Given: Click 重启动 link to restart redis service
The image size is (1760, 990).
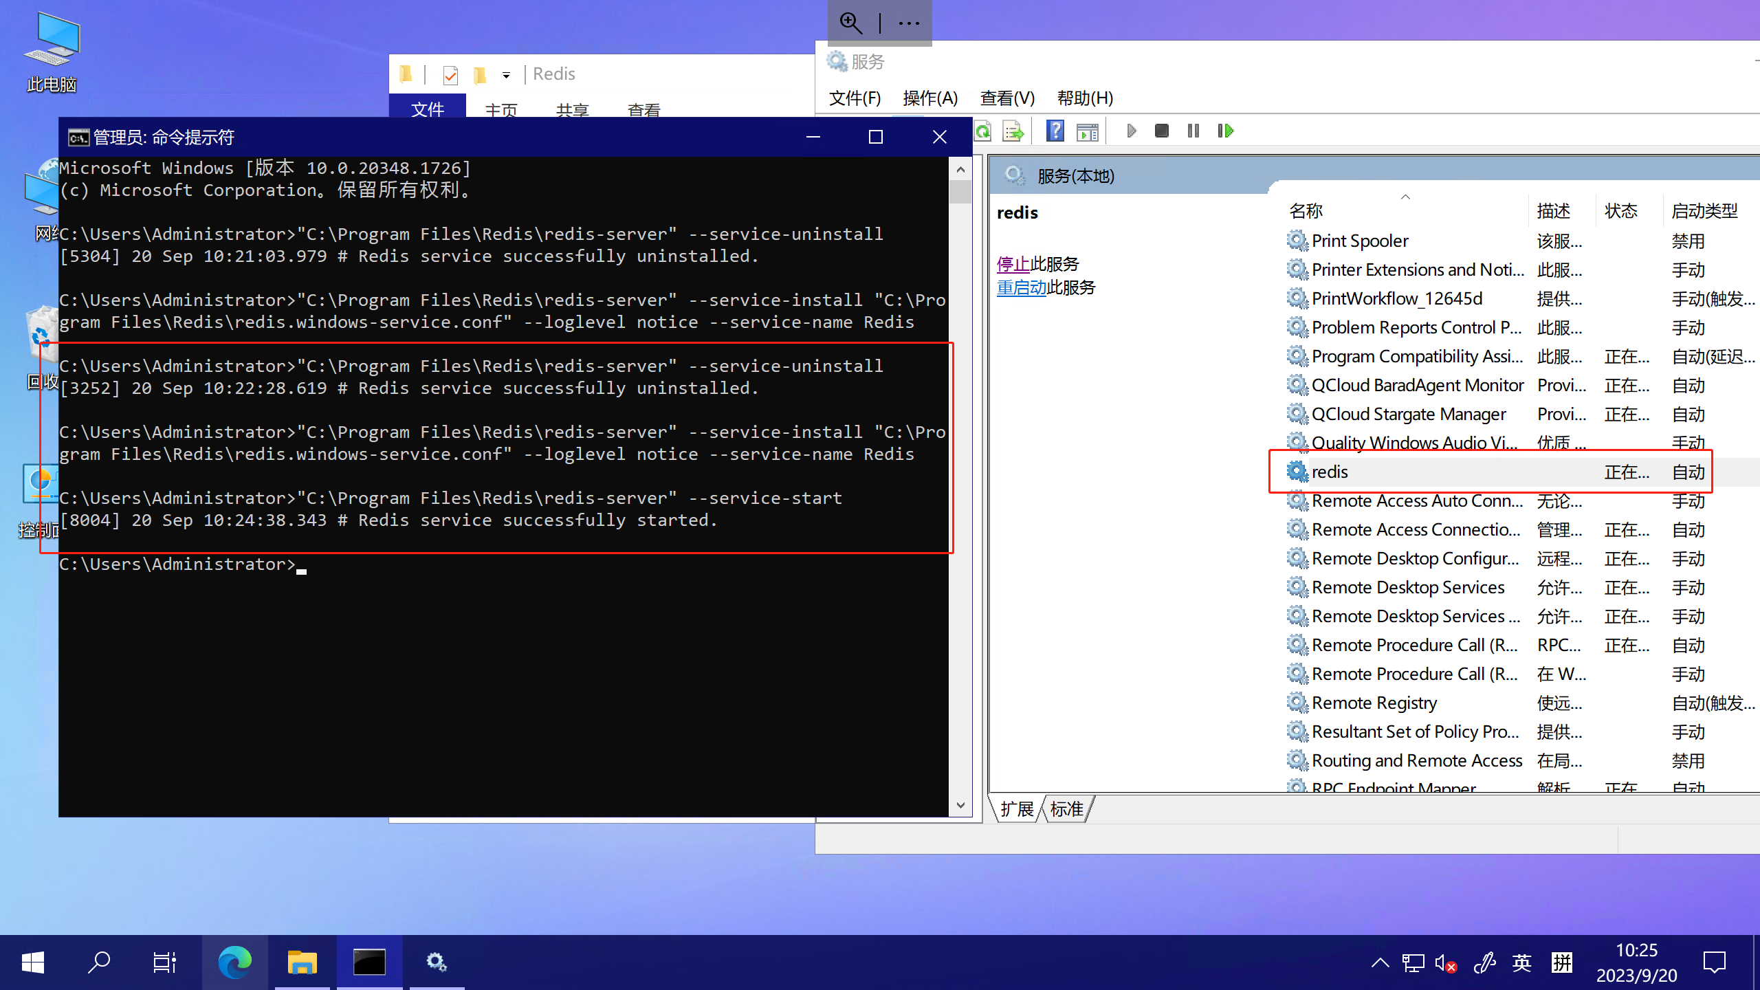Looking at the screenshot, I should (x=1022, y=287).
